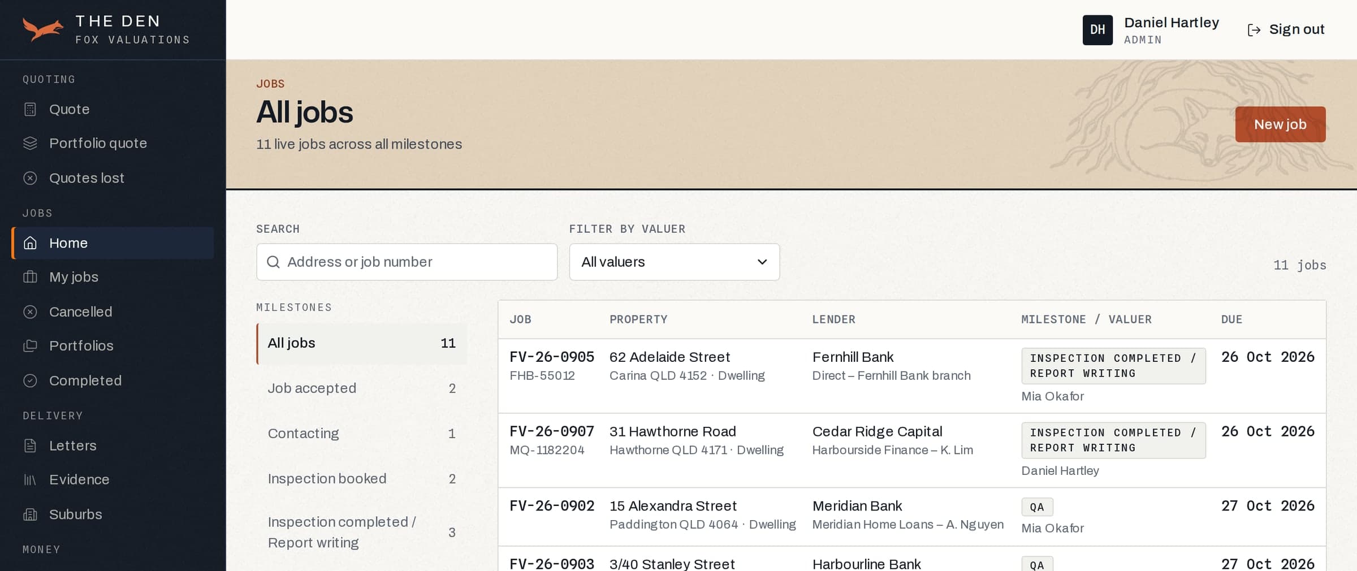Click job reference FHB-55012

click(x=542, y=376)
